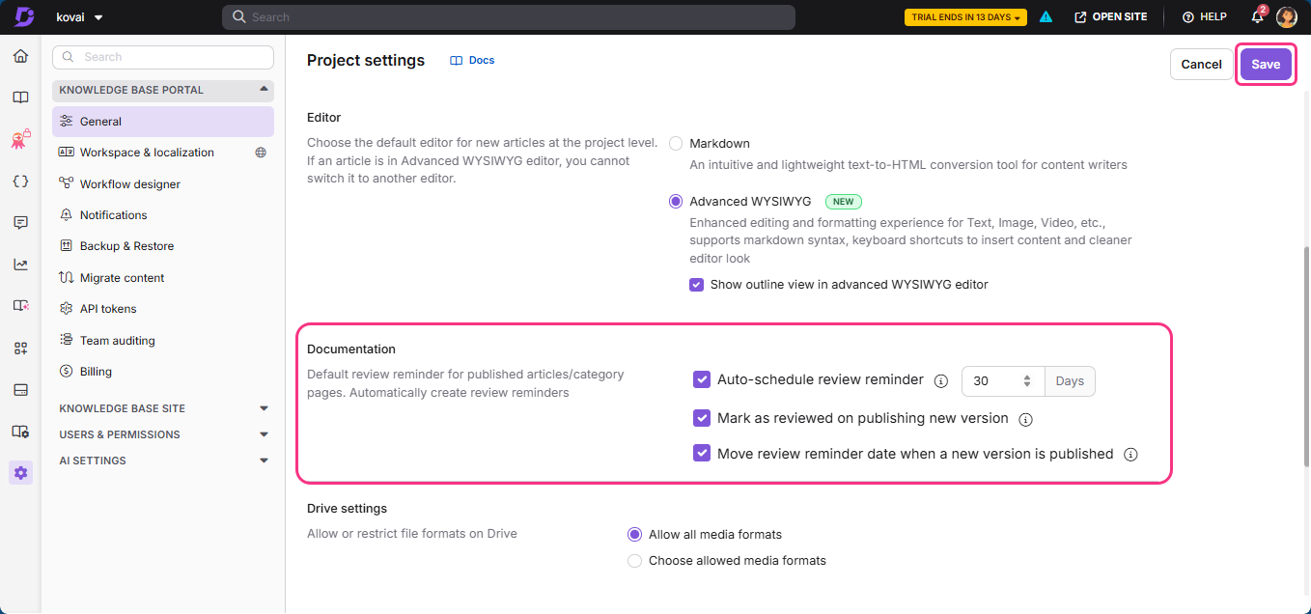This screenshot has height=614, width=1311.
Task: Open the Home dashboard icon
Action: click(x=20, y=56)
